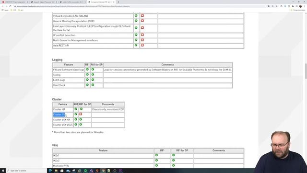Screen dimensions: 307x173
Task: Click R81 for SP check in Cluster VSX HA row
Action: [81, 119]
